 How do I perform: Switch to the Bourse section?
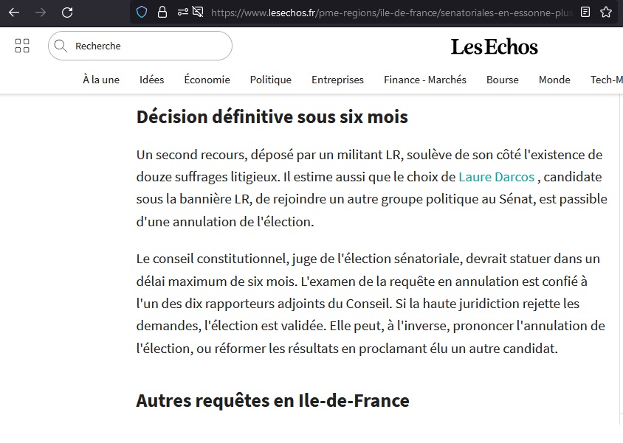[x=503, y=80]
